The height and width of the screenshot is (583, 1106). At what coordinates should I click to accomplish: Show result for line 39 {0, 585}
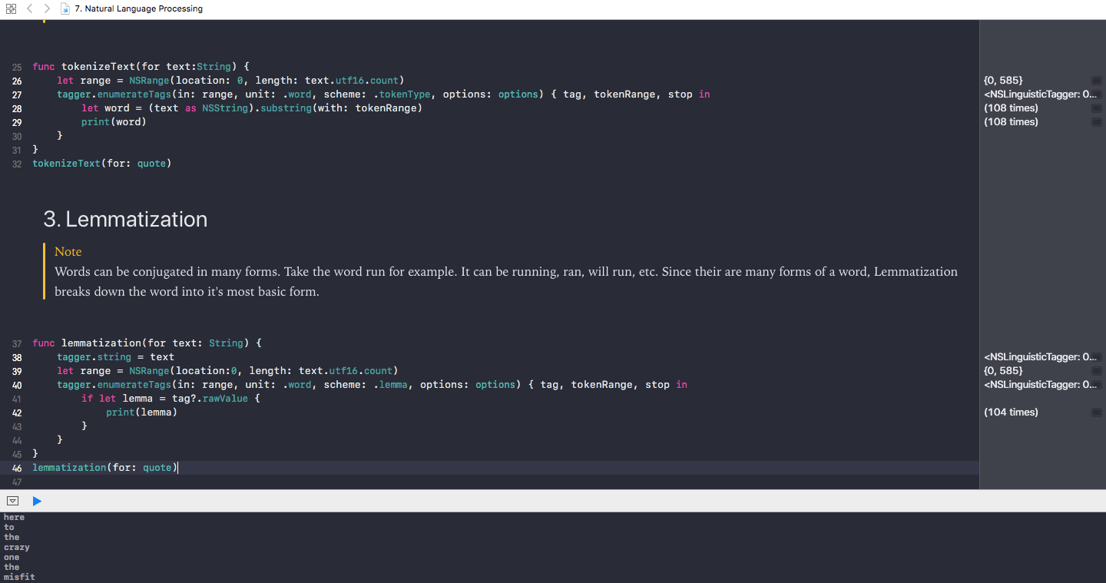[1096, 371]
